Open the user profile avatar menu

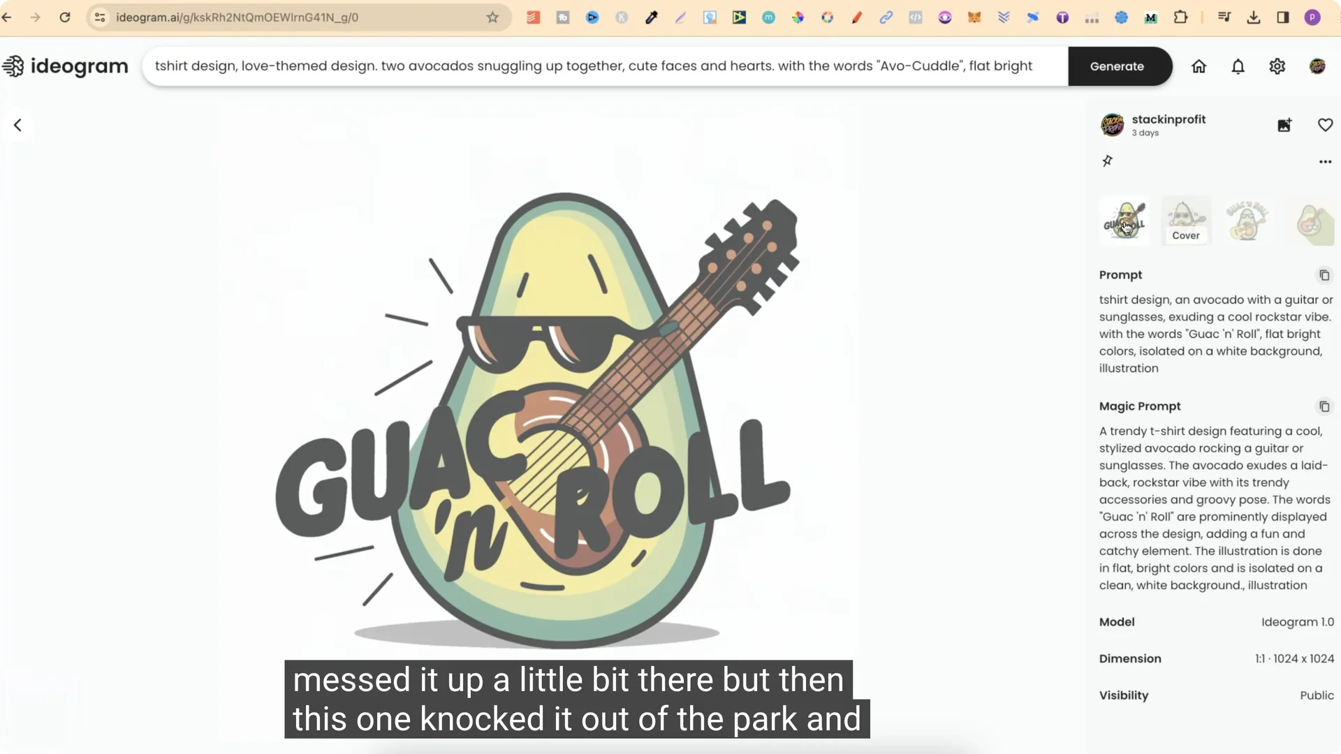[1317, 66]
